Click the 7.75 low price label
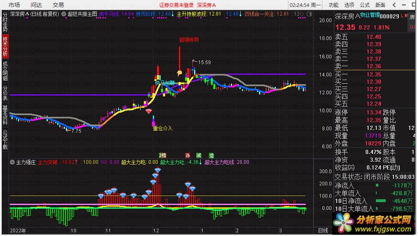 click(76, 131)
